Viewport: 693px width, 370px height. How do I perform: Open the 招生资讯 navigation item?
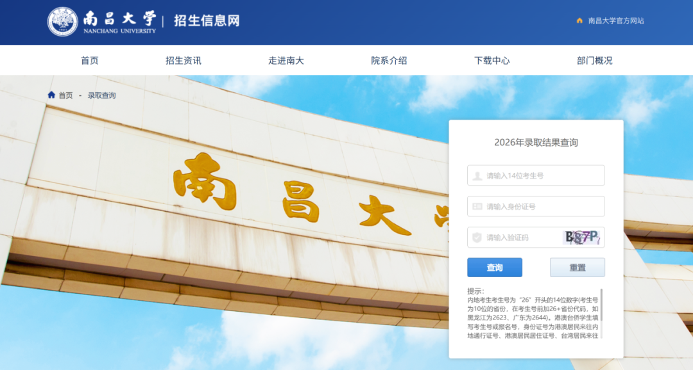(x=184, y=60)
